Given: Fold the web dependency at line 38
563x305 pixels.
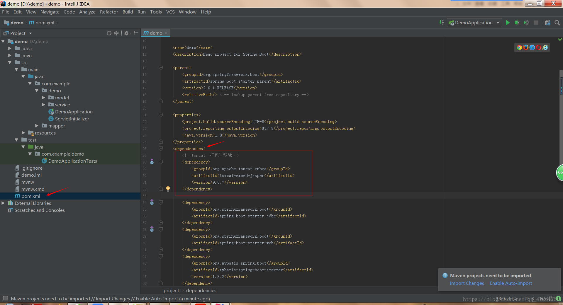Looking at the screenshot, I should click(161, 229).
